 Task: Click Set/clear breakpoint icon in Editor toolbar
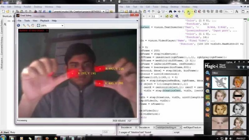(x=195, y=12)
